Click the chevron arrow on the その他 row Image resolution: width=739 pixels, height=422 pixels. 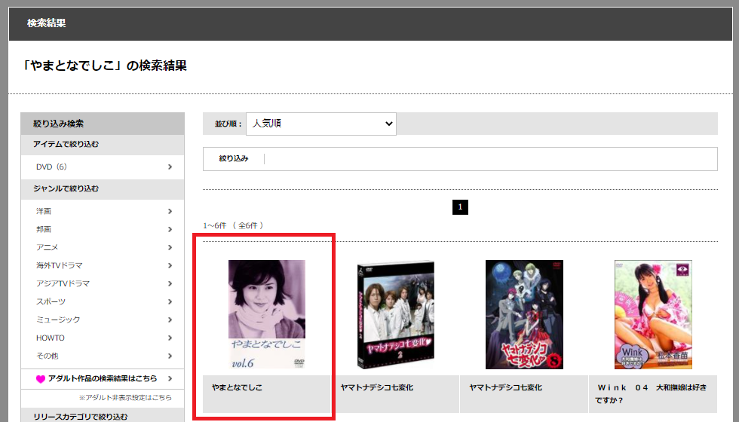pos(170,356)
